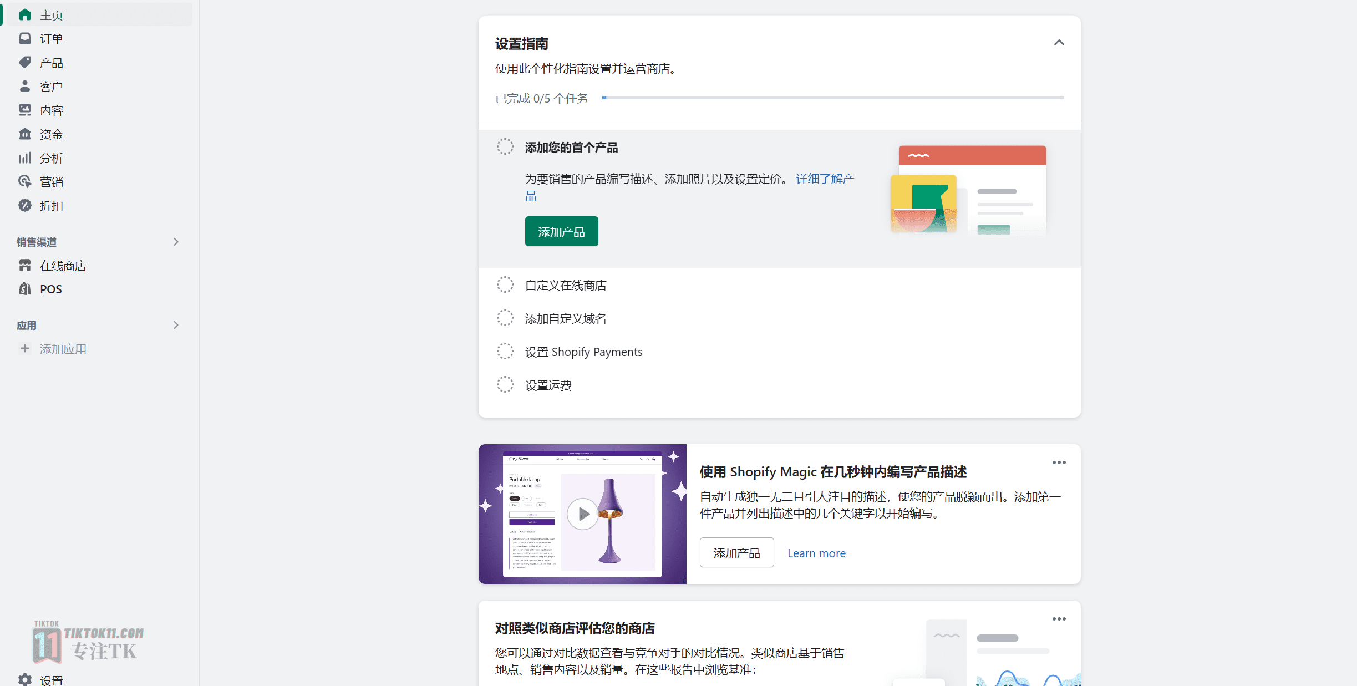Expand the 设置运费 task
Screen dimensions: 1357x686
[548, 385]
